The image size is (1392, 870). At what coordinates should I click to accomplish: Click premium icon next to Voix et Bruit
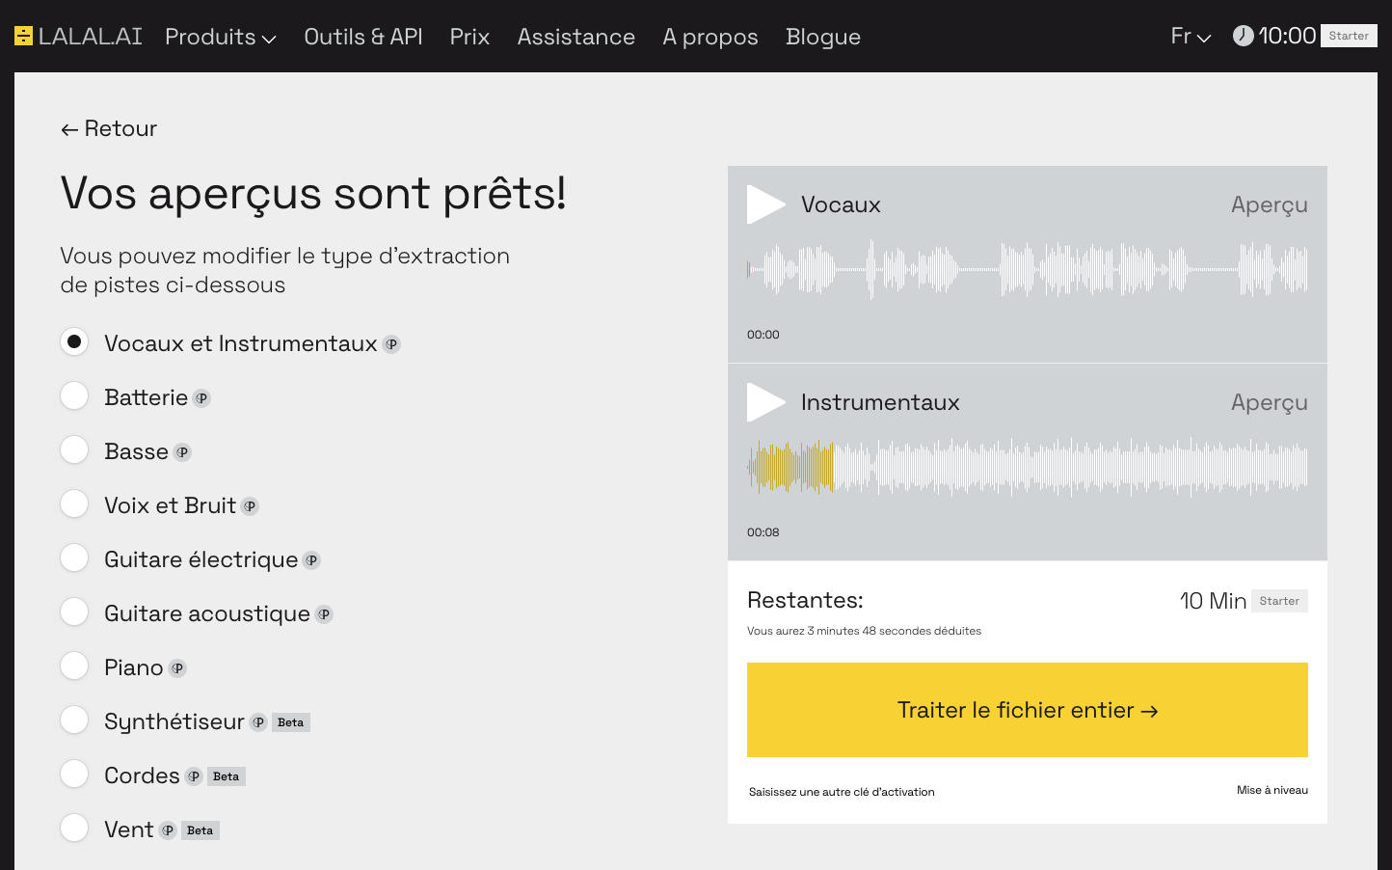[x=250, y=506]
